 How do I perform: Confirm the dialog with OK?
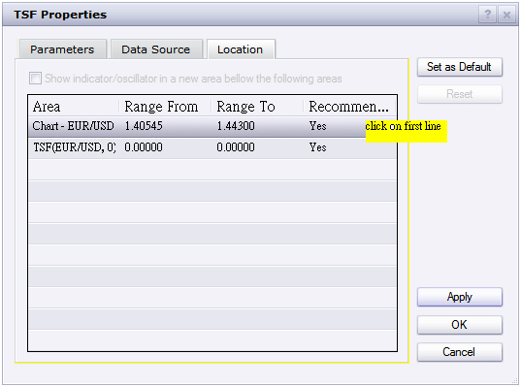pyautogui.click(x=460, y=325)
